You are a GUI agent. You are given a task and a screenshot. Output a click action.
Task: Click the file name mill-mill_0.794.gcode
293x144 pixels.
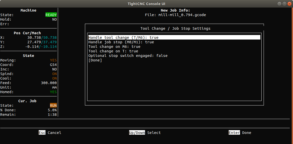[x=182, y=15]
